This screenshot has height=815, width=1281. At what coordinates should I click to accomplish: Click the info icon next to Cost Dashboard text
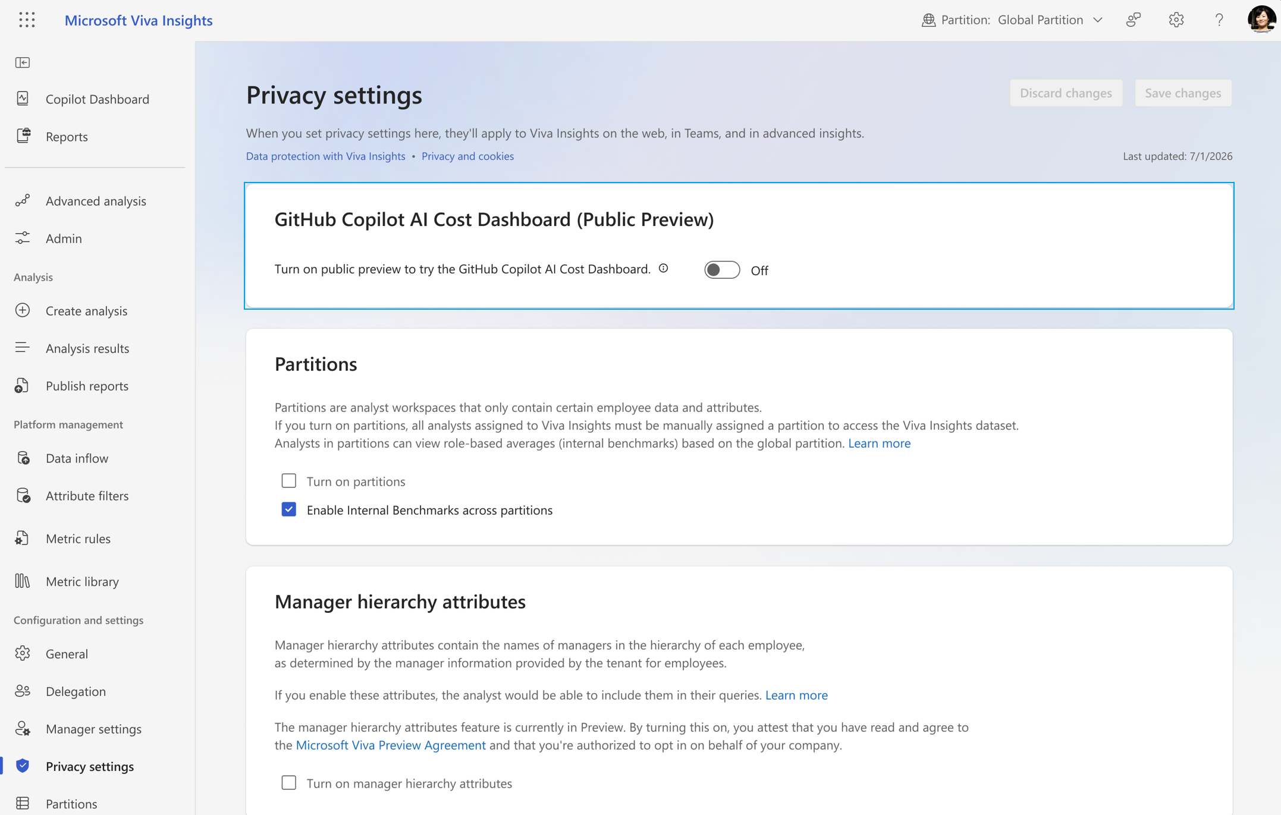663,268
